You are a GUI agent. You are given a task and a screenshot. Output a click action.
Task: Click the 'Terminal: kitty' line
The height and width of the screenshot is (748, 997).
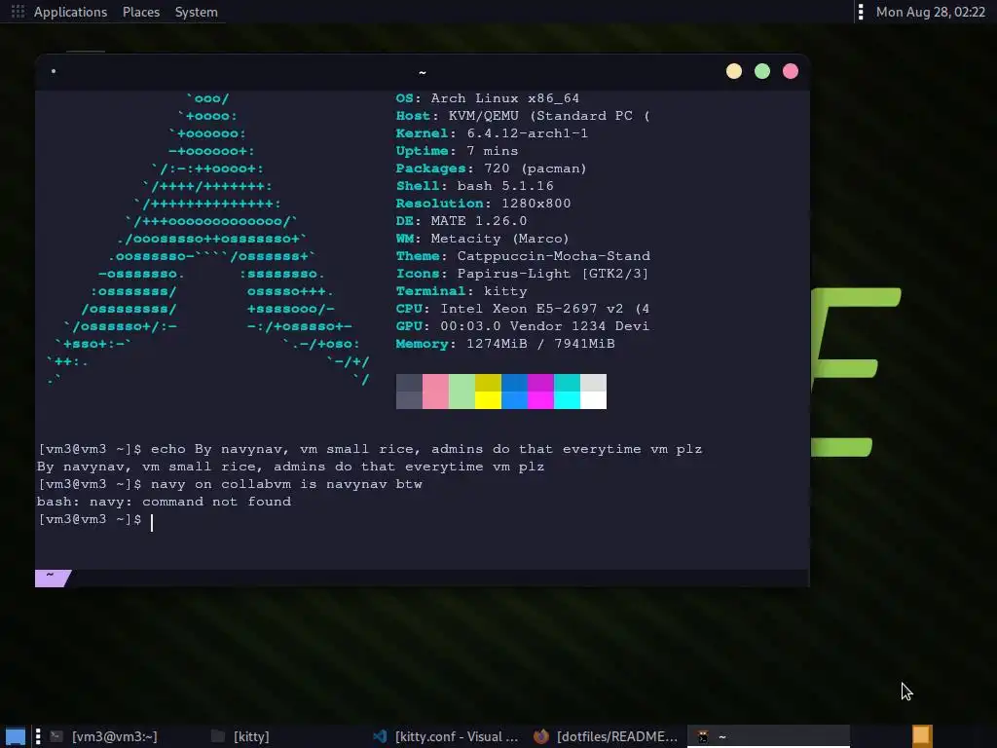461,290
